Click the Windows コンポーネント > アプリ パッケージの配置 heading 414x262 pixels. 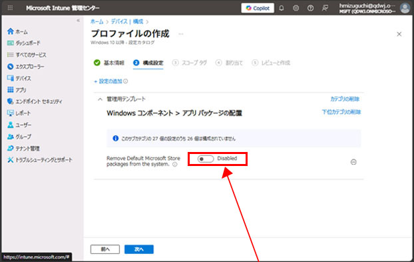coord(174,113)
